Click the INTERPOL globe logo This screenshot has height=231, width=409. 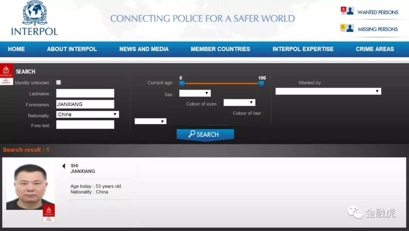34,13
